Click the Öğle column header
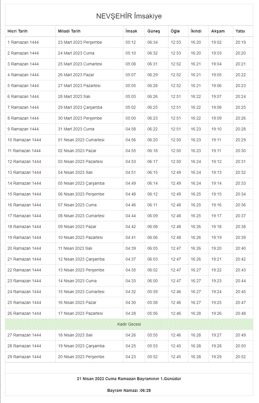 (x=175, y=31)
